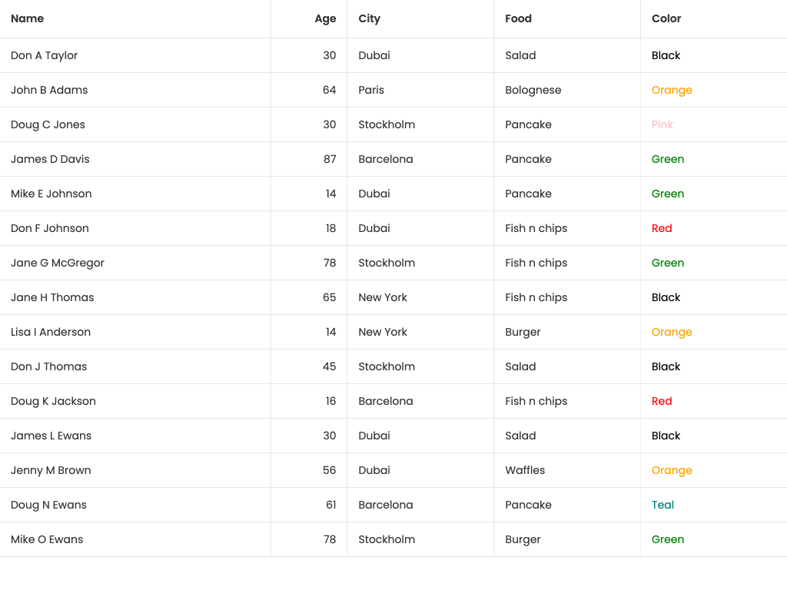The image size is (787, 590).
Task: Select Paris in the City column
Action: [x=371, y=90]
